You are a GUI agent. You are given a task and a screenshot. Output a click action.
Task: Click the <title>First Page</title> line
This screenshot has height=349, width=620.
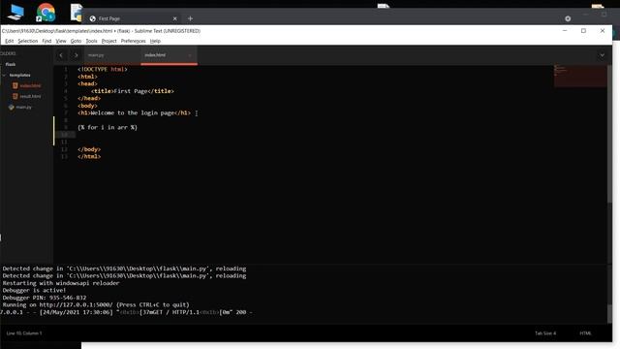point(133,91)
